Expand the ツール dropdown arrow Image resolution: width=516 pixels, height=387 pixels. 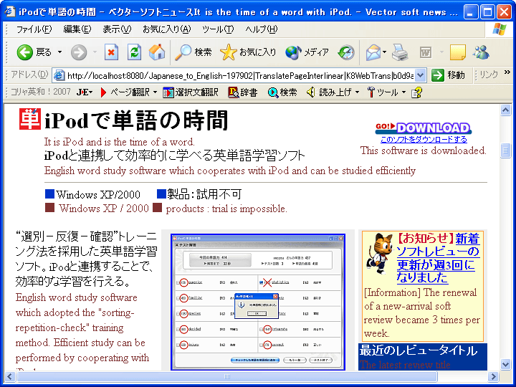pos(403,92)
